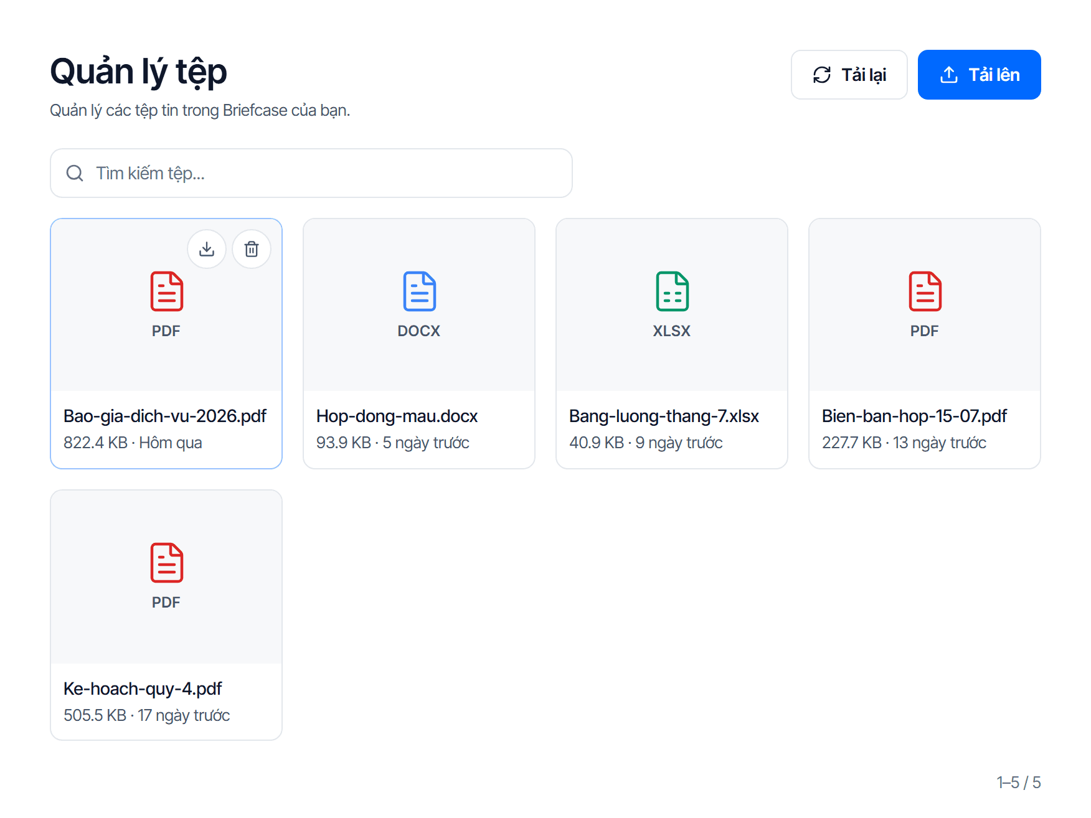Open file name Hop-dong-mau.docx
1091x818 pixels.
click(x=397, y=416)
